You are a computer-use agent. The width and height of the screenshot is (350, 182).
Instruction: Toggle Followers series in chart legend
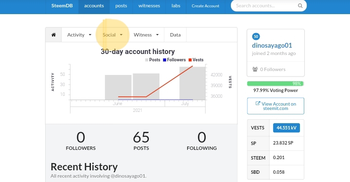pos(175,60)
